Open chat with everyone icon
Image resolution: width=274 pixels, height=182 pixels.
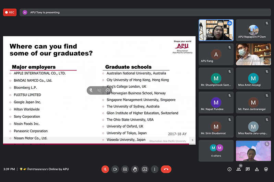[248, 169]
